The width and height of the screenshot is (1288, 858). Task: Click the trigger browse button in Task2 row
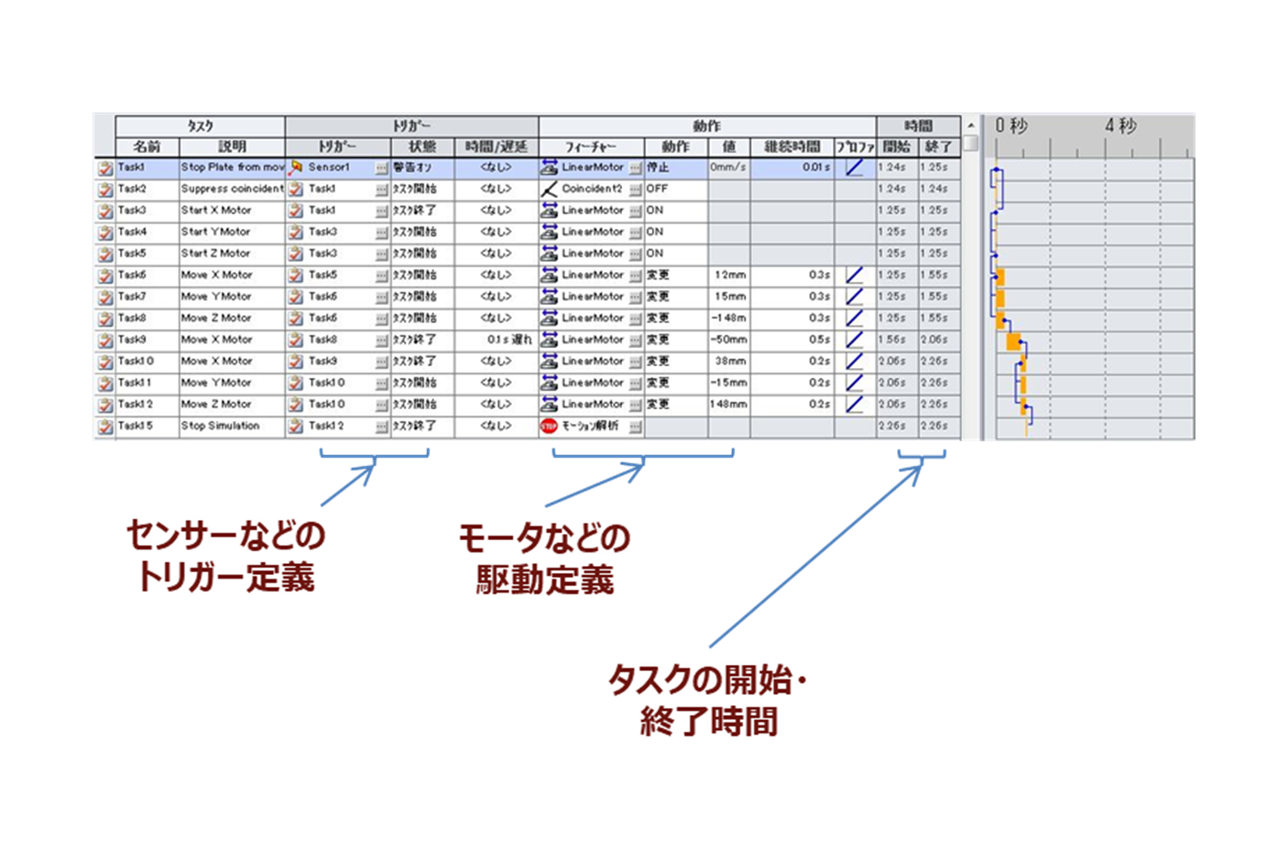(x=382, y=190)
